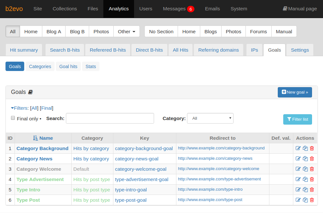Go to the Settings tab
The width and height of the screenshot is (323, 213).
click(x=300, y=50)
